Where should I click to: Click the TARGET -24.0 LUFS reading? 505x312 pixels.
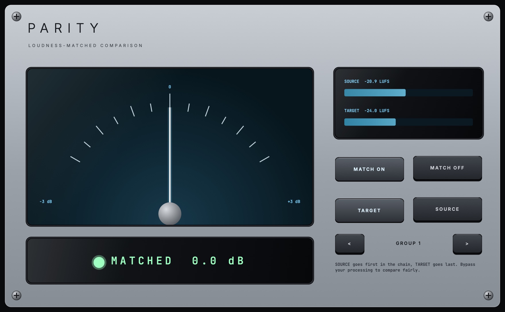click(x=367, y=111)
